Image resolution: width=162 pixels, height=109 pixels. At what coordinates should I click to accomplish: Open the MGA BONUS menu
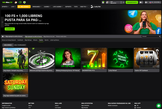24,7
